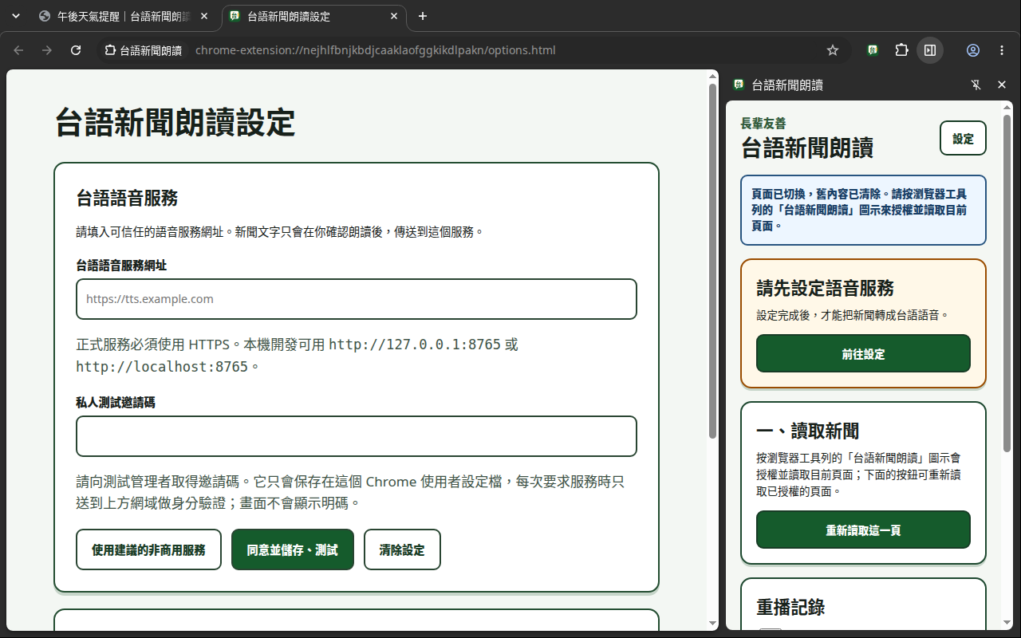Open the Chrome three-dot menu
This screenshot has width=1021, height=638.
1002,50
